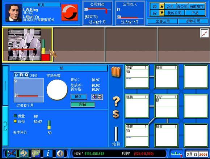This screenshot has width=210, height=159.
Task: Click the 确认 confirm button
Action: (x=79, y=97)
